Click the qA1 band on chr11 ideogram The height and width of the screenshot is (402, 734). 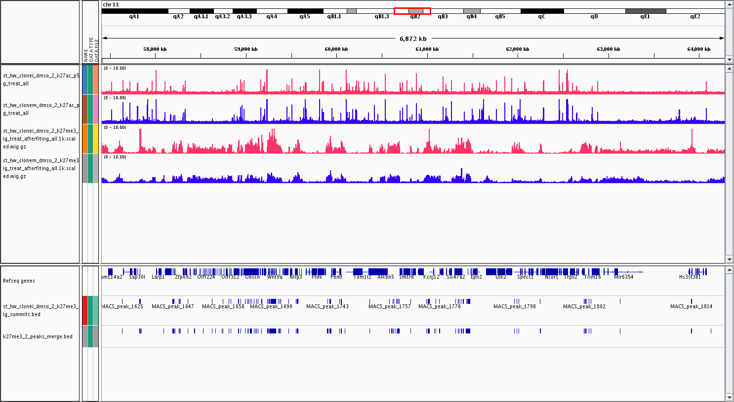[x=134, y=11]
